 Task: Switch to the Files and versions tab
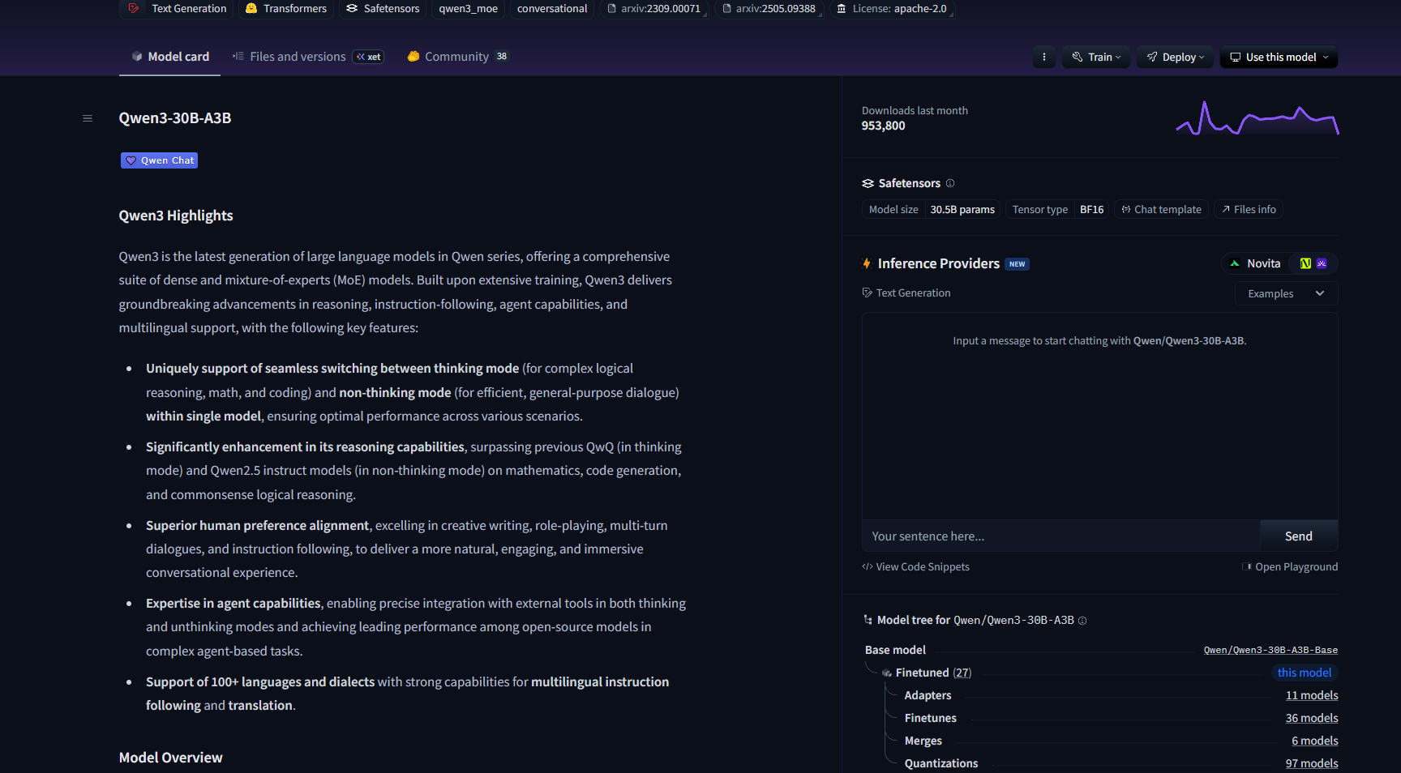307,57
